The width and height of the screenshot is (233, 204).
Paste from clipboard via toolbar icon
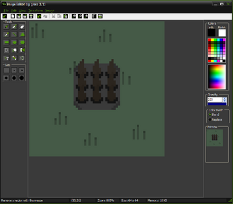tap(65, 16)
